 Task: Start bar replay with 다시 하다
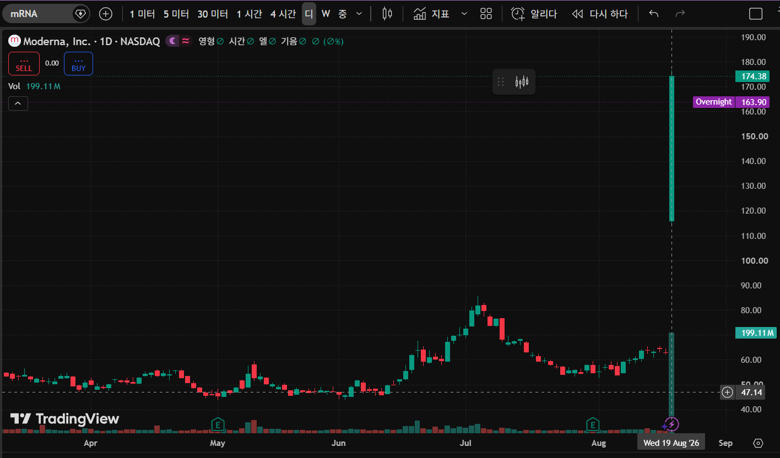600,14
